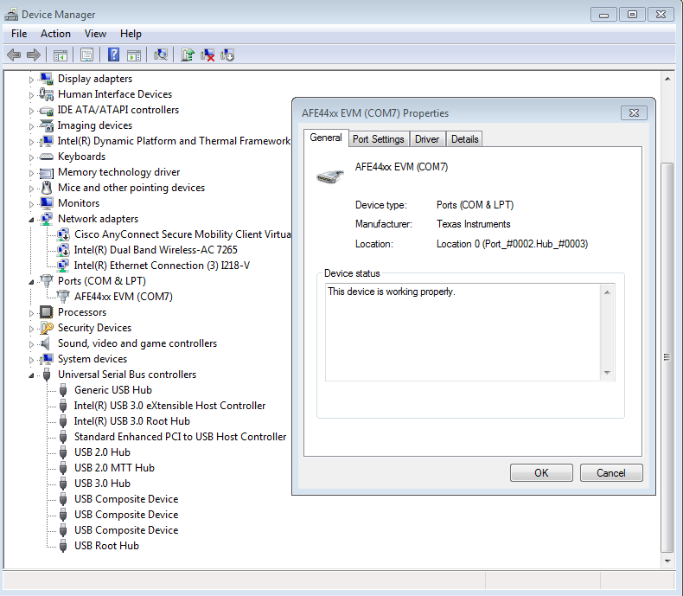Viewport: 683px width, 596px height.
Task: Select USB 2.0 MTT Hub entry
Action: (x=114, y=468)
